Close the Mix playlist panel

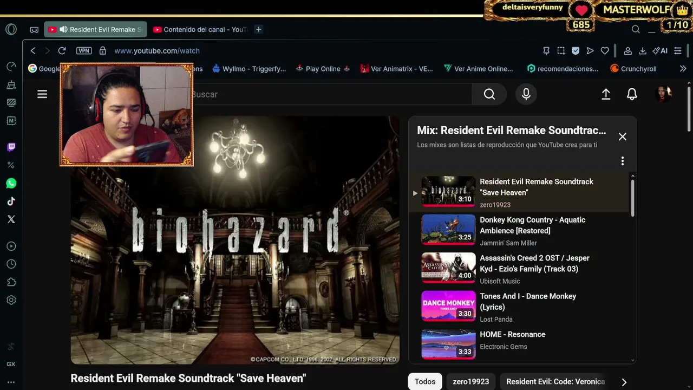point(623,136)
